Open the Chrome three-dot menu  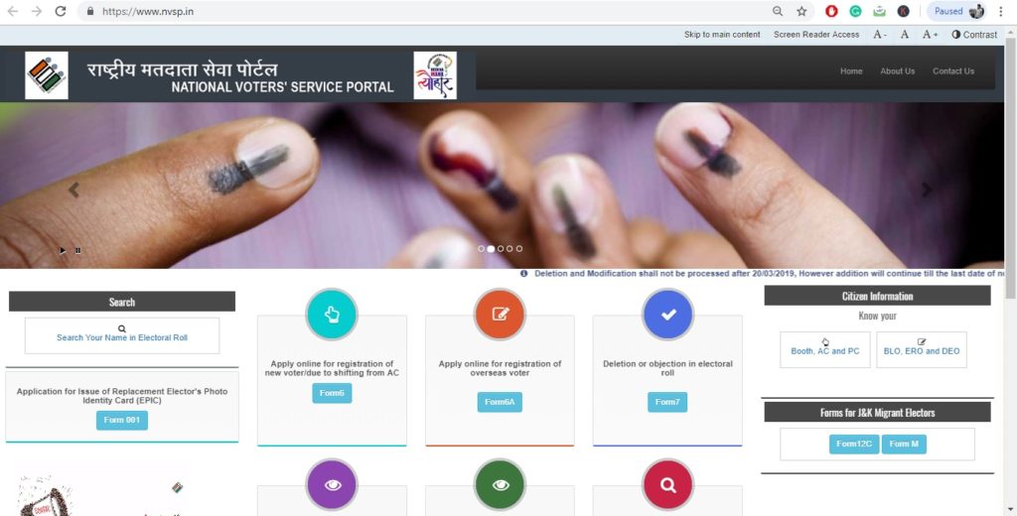pyautogui.click(x=1001, y=11)
